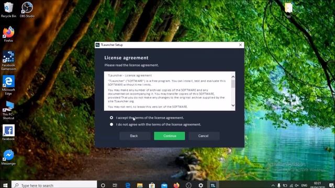Click the TLauncher Setup title bar icon
The width and height of the screenshot is (335, 188).
tap(98, 45)
